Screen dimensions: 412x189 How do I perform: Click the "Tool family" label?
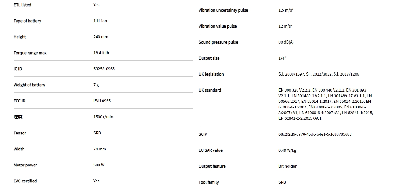pos(209,182)
